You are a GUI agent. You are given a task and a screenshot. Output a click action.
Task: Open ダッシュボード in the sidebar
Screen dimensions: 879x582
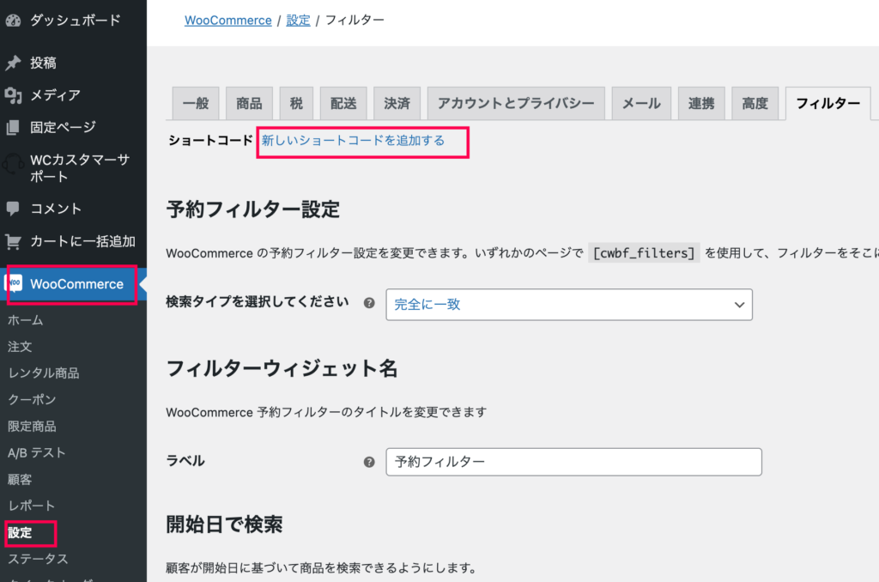pyautogui.click(x=74, y=21)
